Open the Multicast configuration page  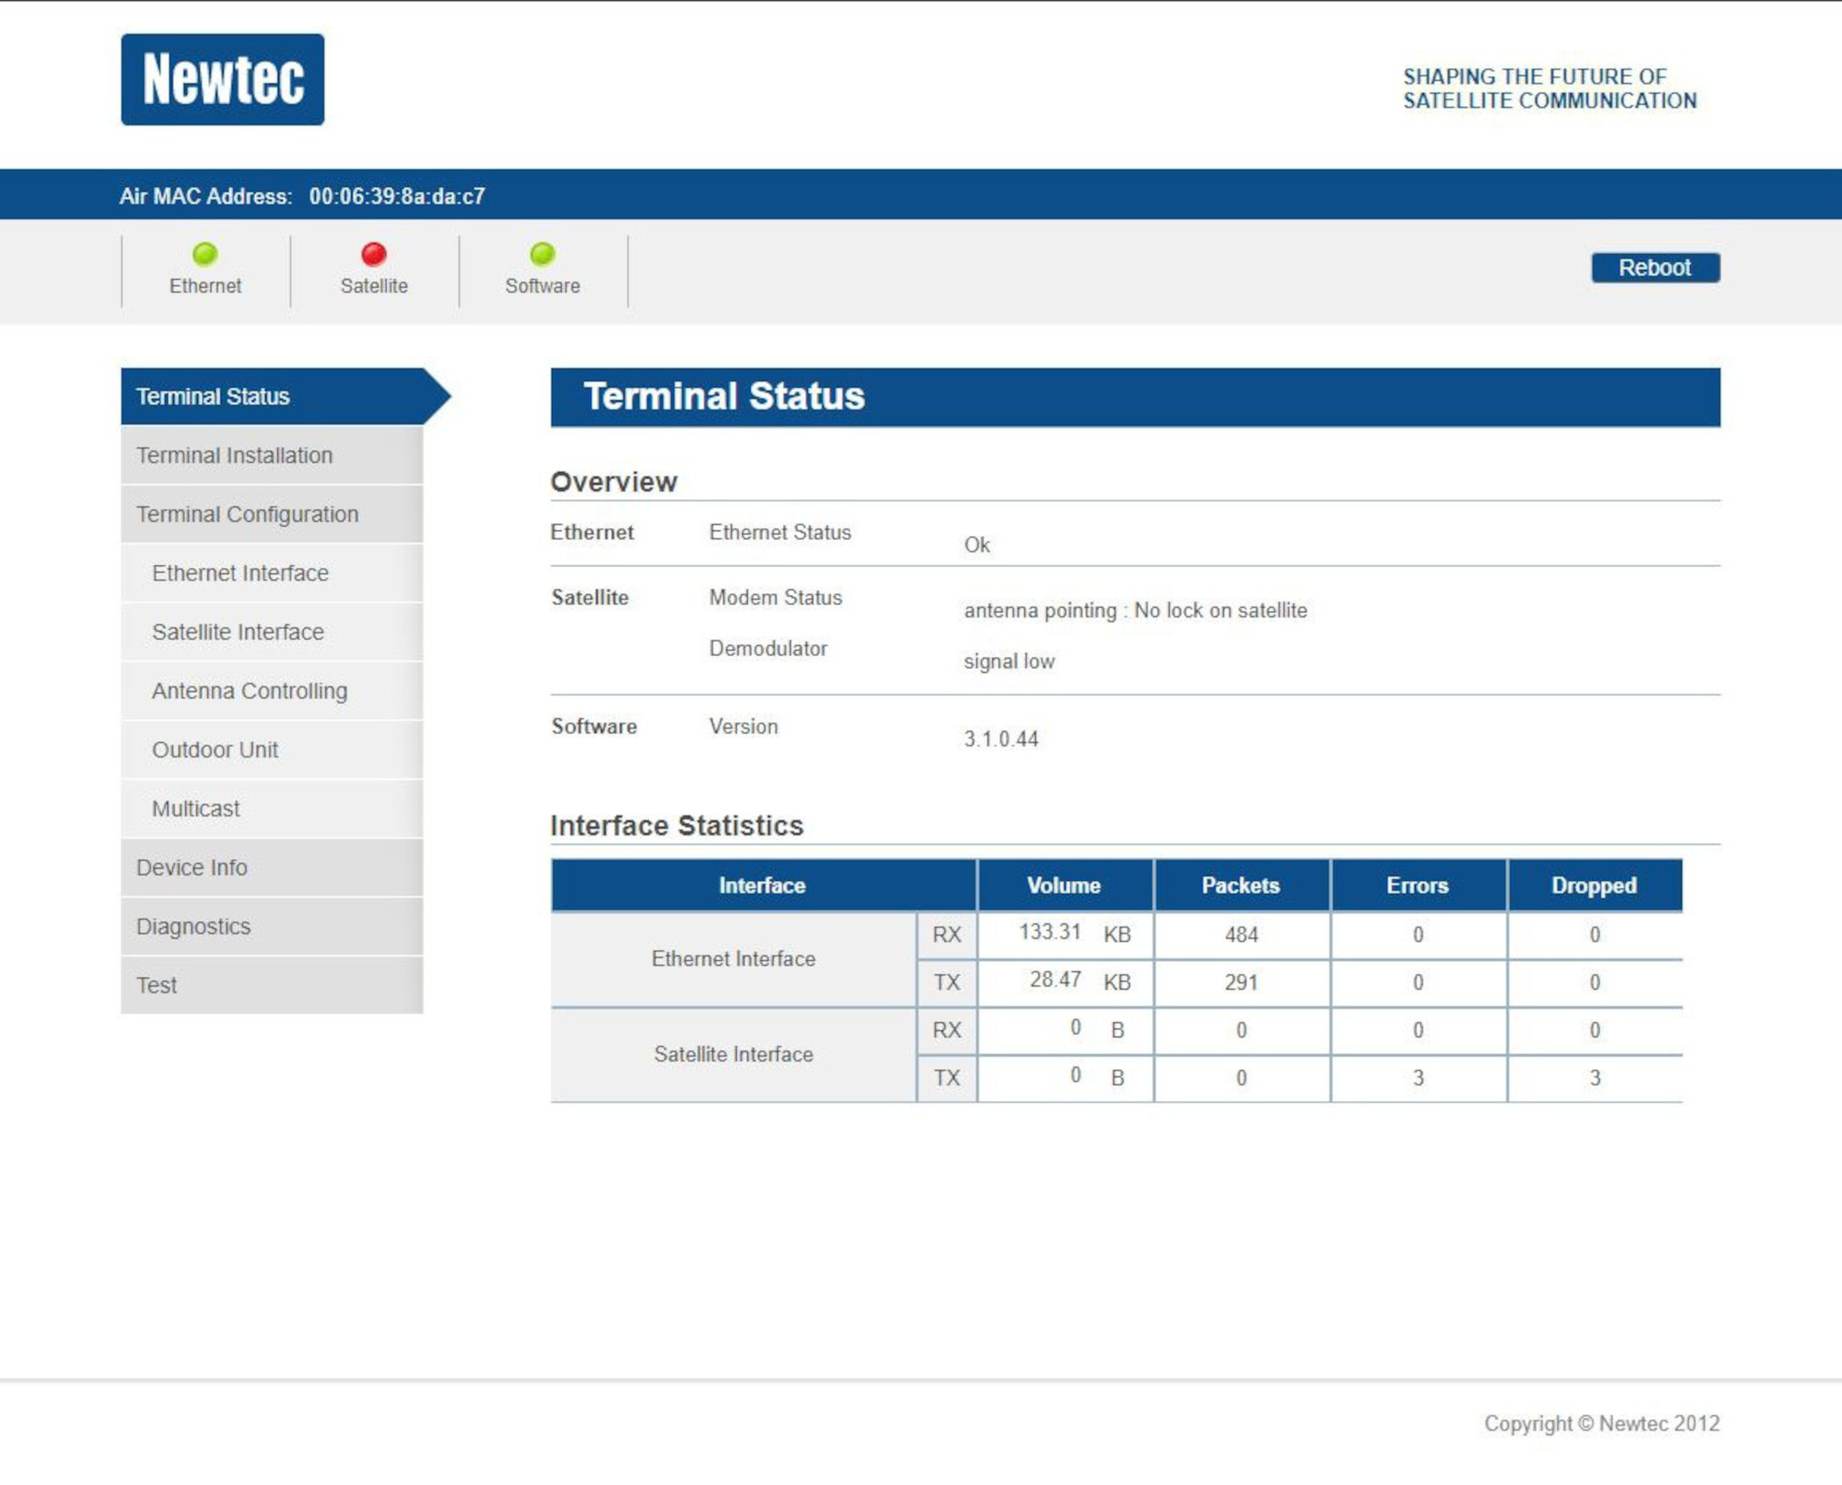pos(195,809)
